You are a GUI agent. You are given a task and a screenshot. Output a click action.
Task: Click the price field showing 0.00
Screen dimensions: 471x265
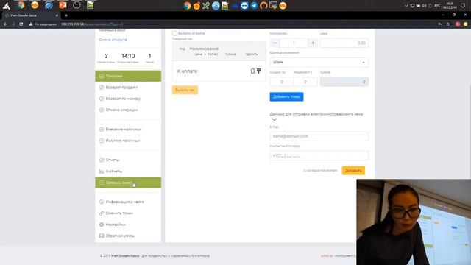(x=344, y=43)
